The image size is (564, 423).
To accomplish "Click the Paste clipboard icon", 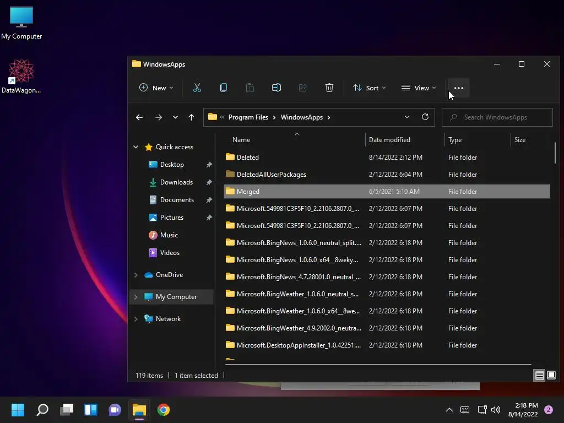I will (250, 88).
